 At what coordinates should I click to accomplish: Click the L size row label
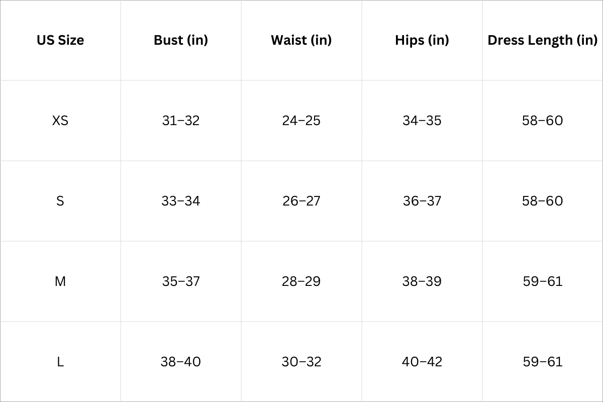(x=60, y=362)
